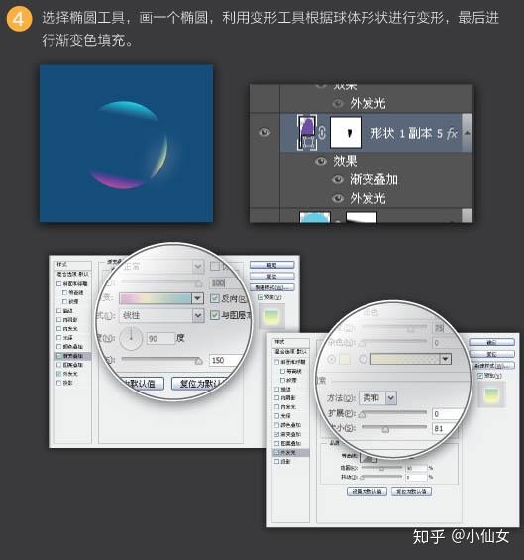
Task: Uncheck 外发光 in Gradient Overlay dialog list
Action: tap(58, 374)
